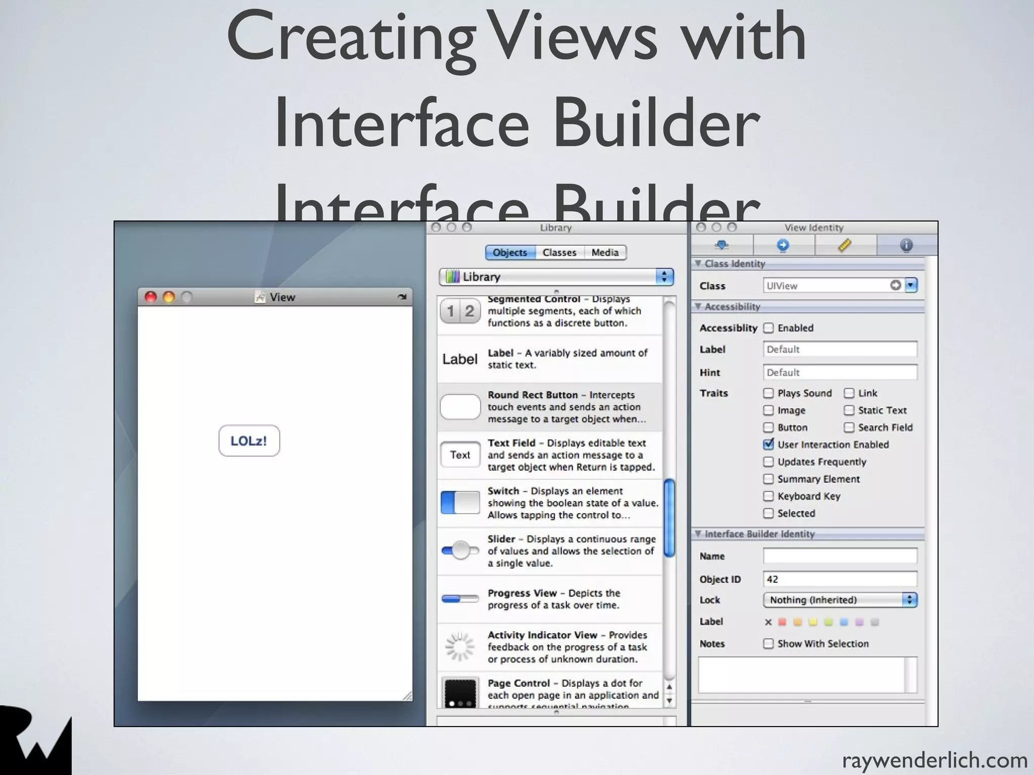Open the Lock Nothing (Inherited) dropdown
This screenshot has width=1034, height=775.
840,600
